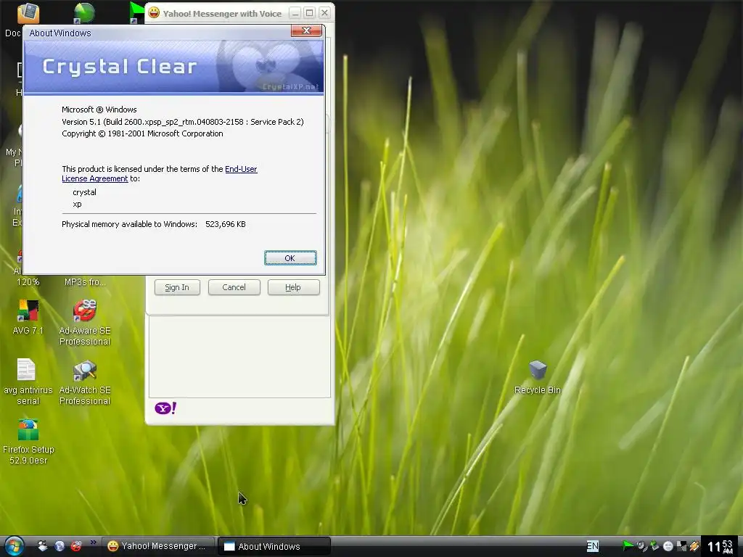
Task: Maximize the Yahoo! Messenger window
Action: tap(309, 13)
